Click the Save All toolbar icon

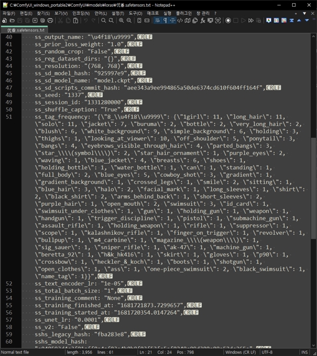tap(27, 20)
